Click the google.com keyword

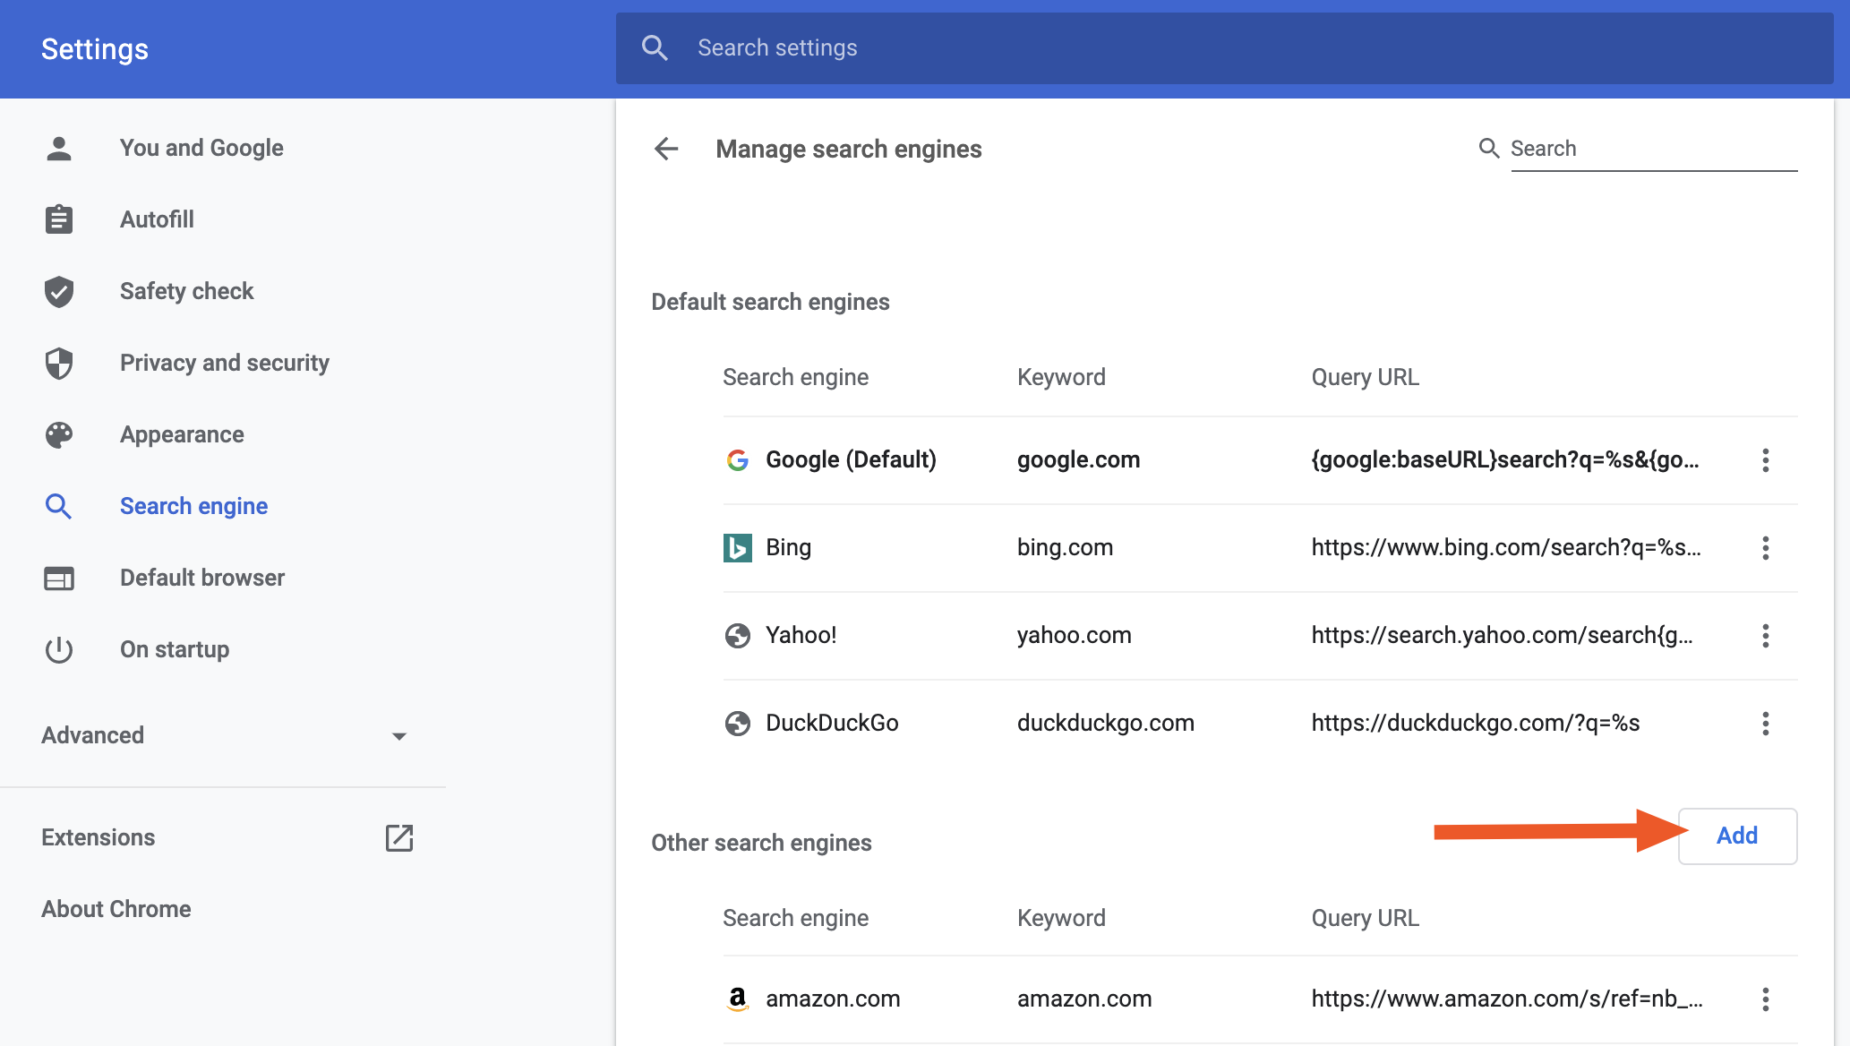pyautogui.click(x=1078, y=459)
